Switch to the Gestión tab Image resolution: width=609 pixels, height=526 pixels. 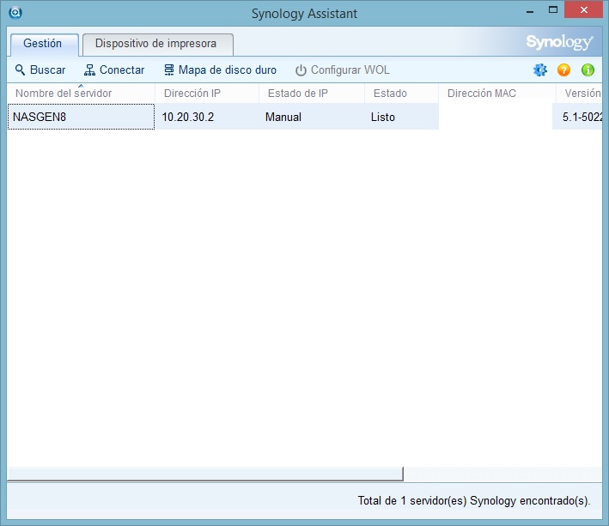(x=45, y=45)
